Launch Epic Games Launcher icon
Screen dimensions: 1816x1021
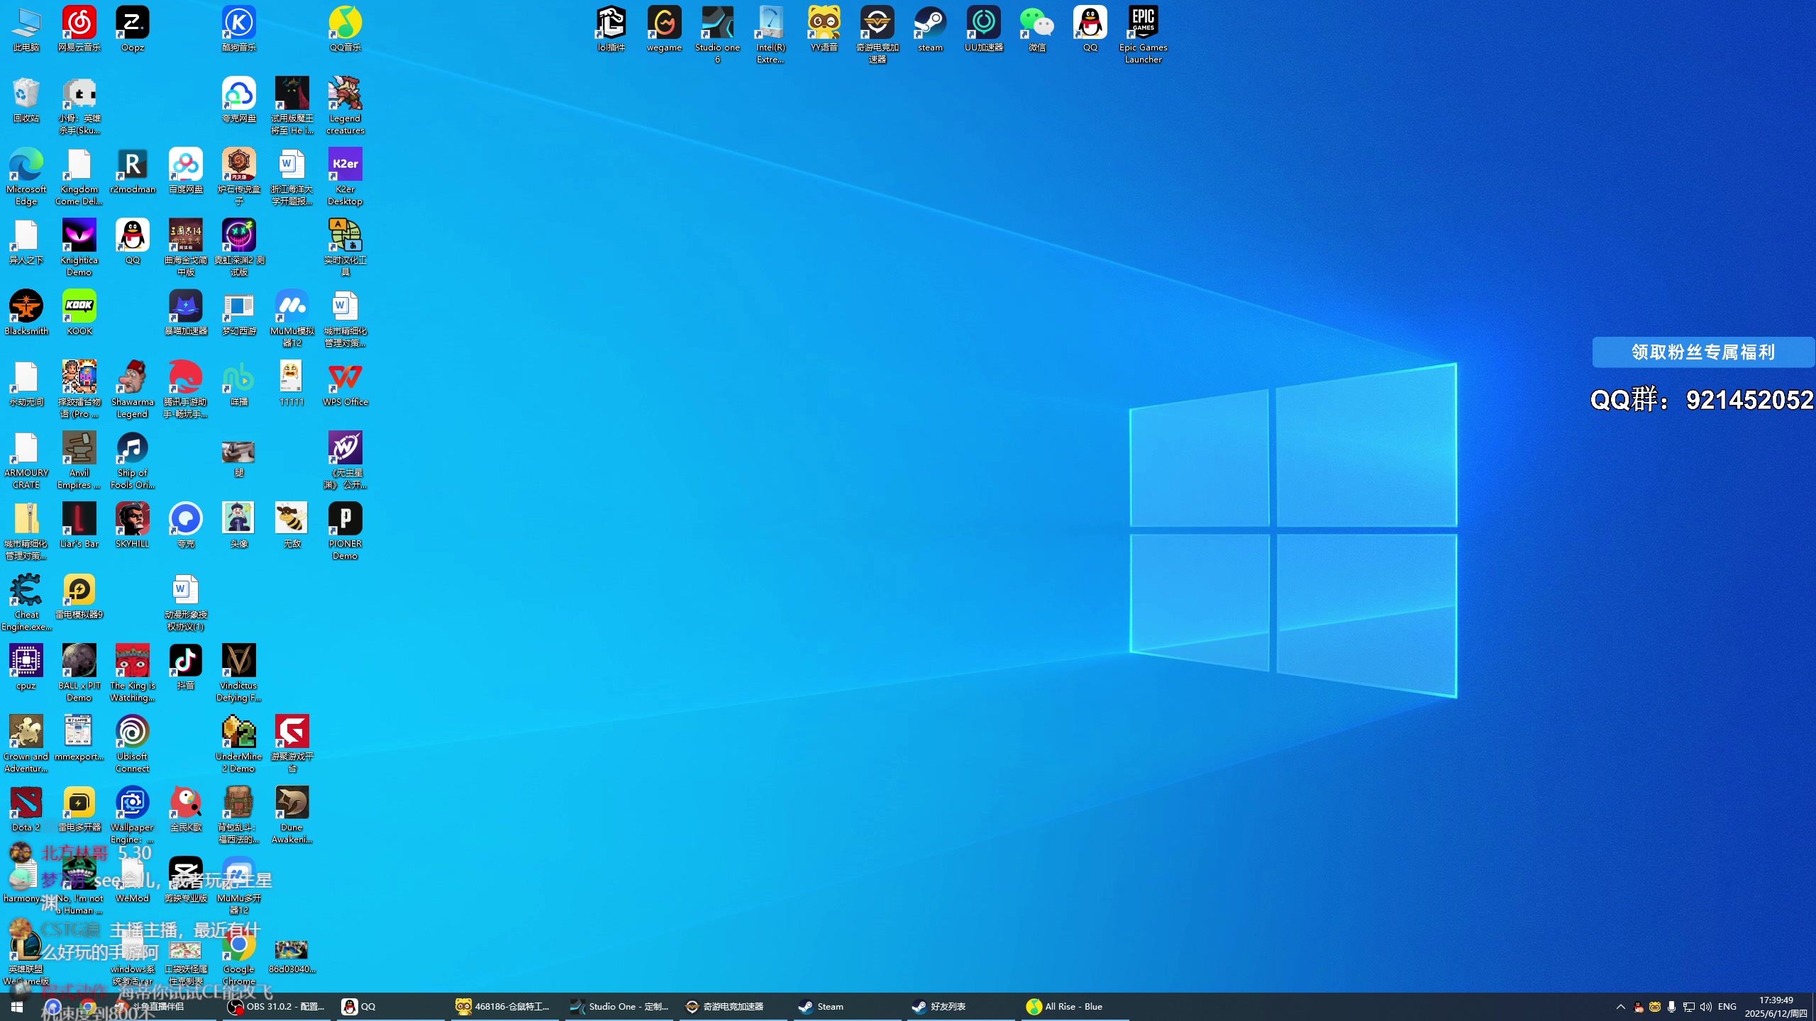point(1143,35)
